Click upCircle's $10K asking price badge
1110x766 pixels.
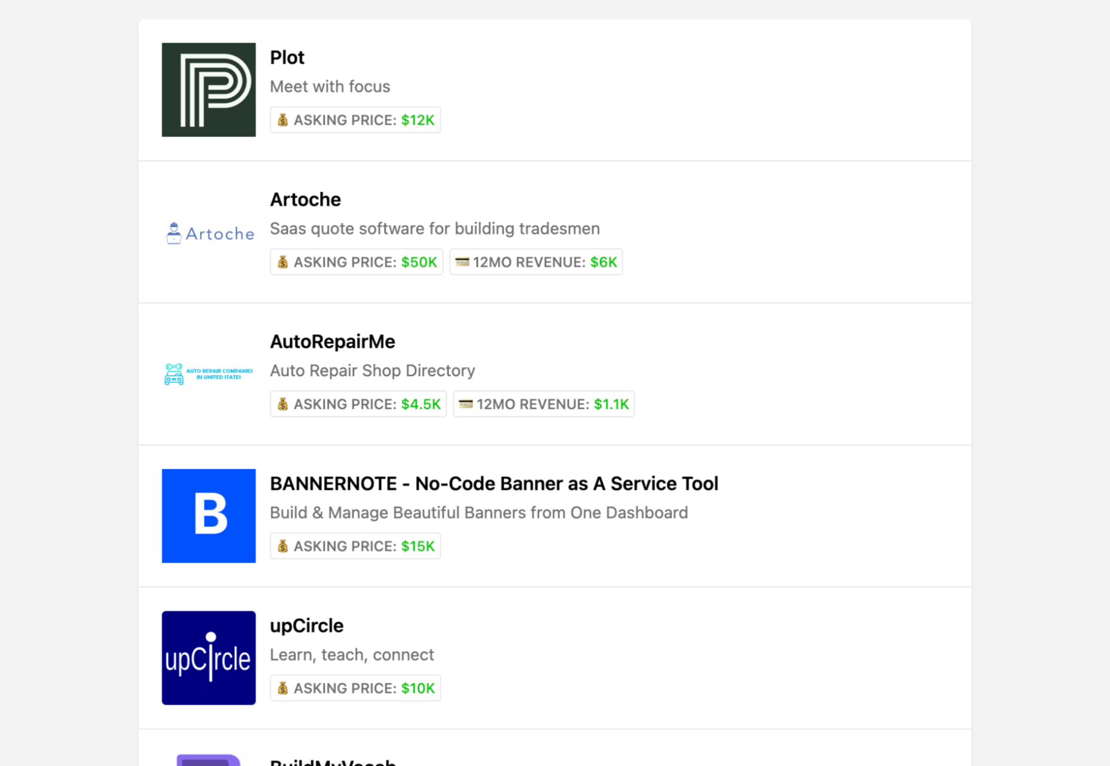(355, 688)
